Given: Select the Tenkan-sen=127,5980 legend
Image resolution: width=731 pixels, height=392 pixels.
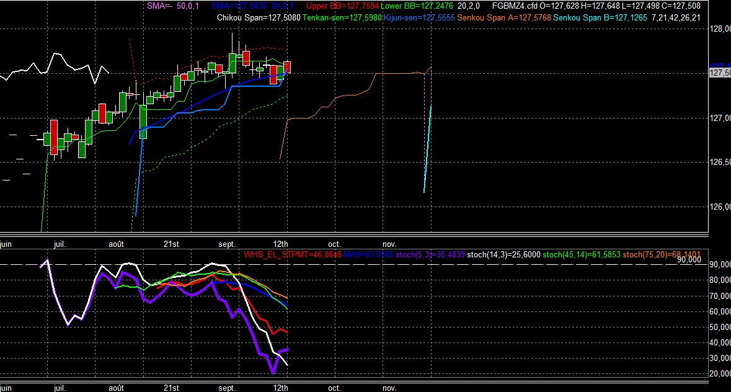Looking at the screenshot, I should [x=342, y=18].
